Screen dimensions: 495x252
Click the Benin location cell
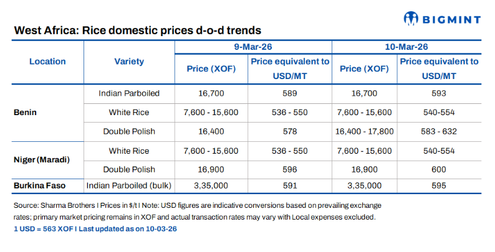25,113
